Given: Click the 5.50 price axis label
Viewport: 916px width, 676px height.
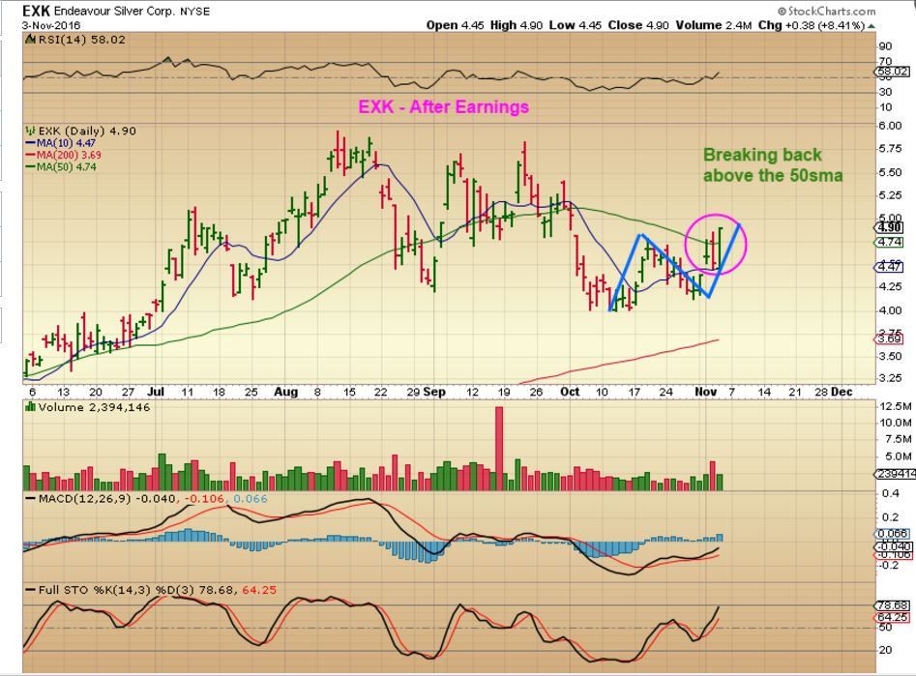Looking at the screenshot, I should click(890, 172).
